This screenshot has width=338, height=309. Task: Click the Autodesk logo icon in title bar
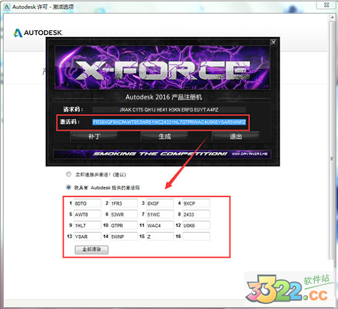point(7,7)
